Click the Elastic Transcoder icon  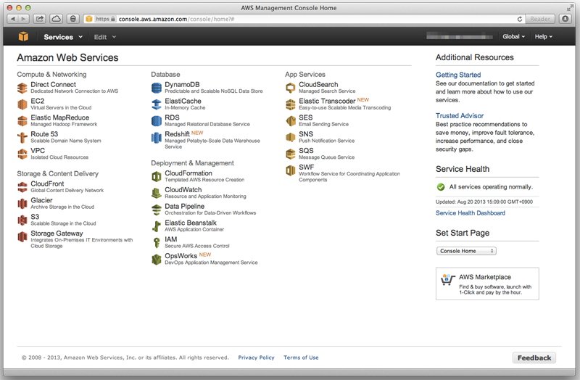291,104
